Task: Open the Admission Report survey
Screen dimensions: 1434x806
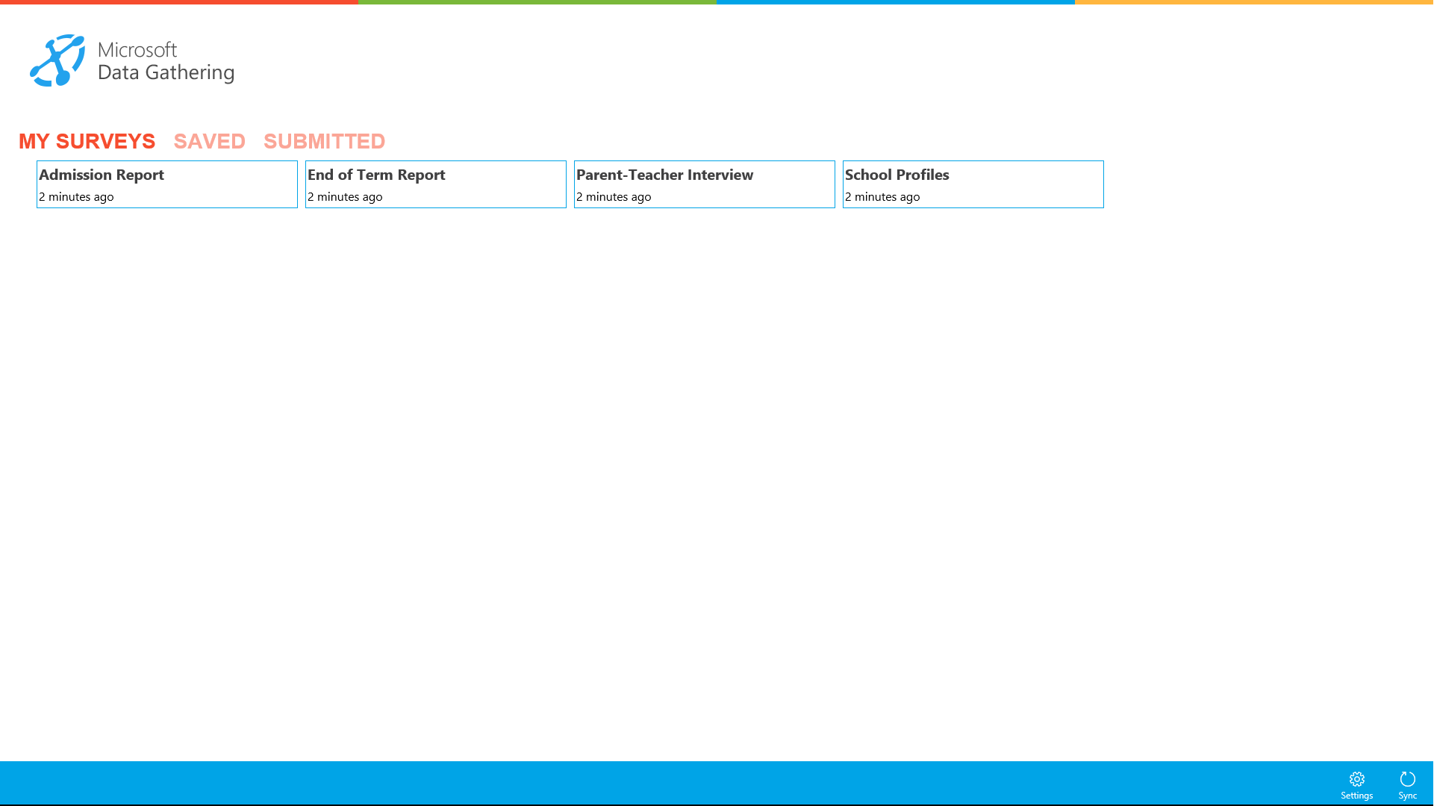Action: click(166, 184)
